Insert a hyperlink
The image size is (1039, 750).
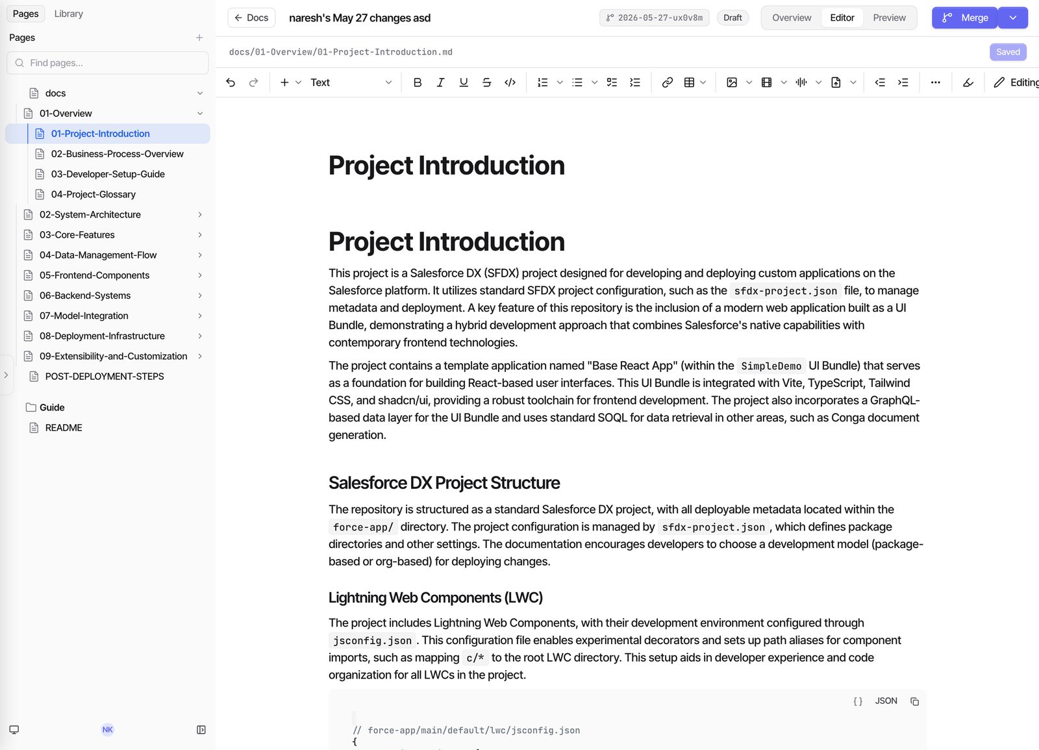668,82
